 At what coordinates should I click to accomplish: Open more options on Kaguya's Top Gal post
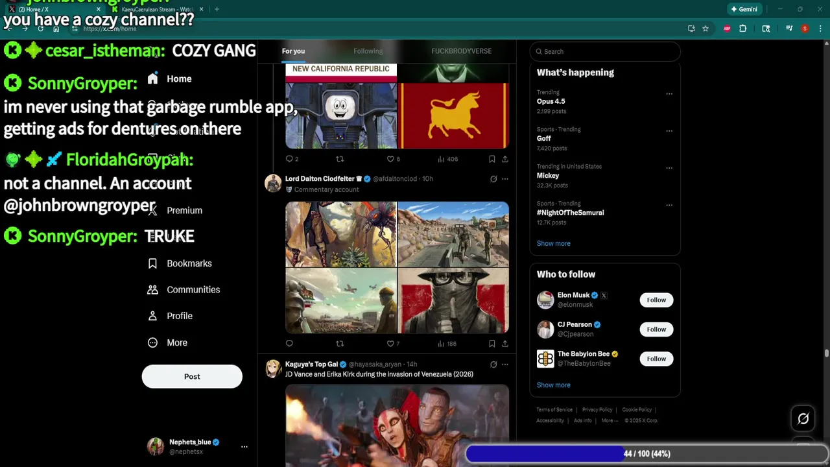(505, 365)
